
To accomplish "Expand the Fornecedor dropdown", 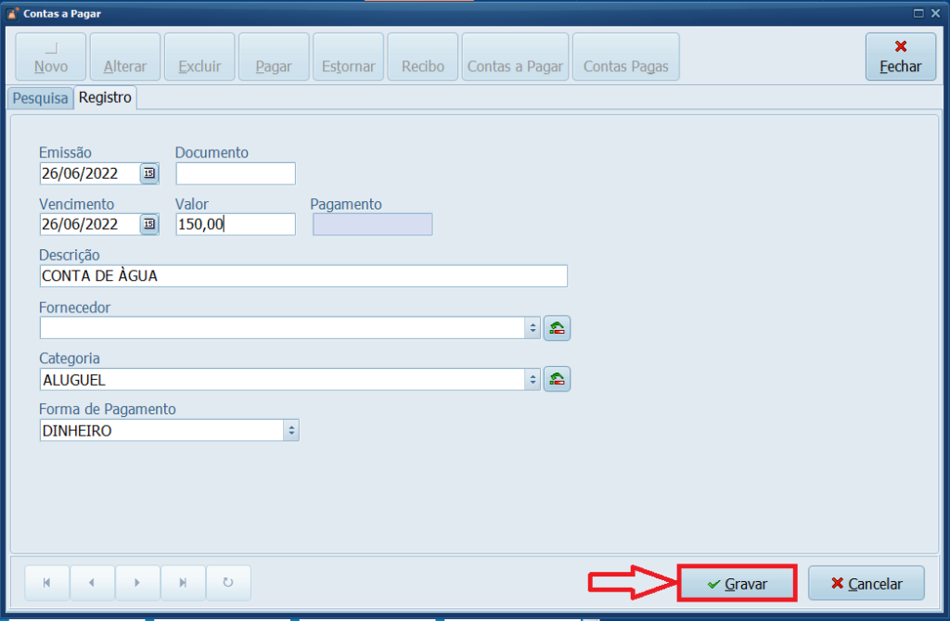I will (533, 328).
